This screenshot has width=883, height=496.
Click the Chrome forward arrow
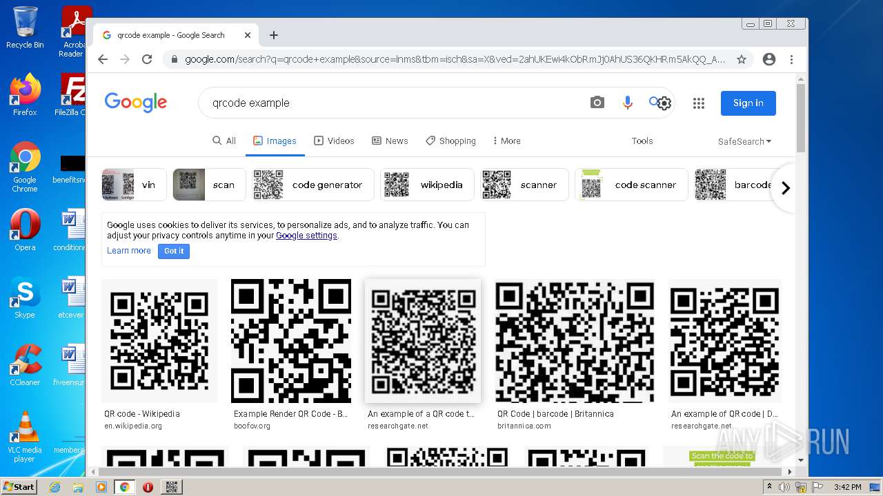pyautogui.click(x=125, y=59)
